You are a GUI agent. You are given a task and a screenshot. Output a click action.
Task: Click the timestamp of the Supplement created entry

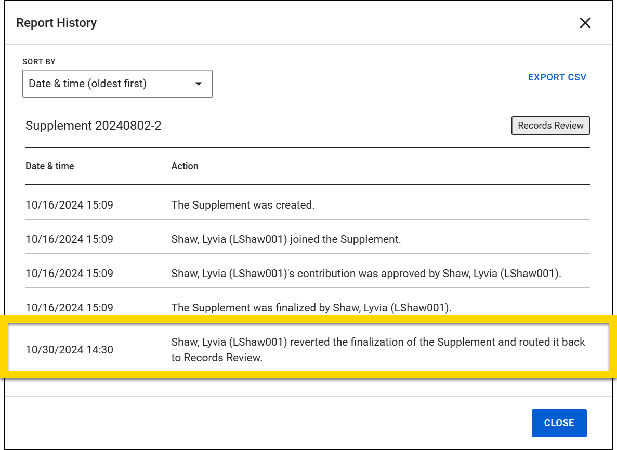[x=69, y=205]
